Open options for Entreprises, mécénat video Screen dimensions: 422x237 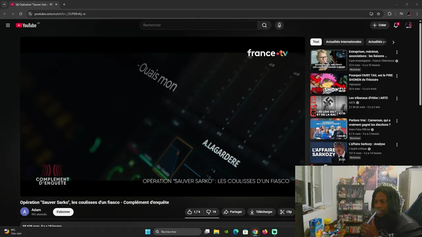click(397, 52)
